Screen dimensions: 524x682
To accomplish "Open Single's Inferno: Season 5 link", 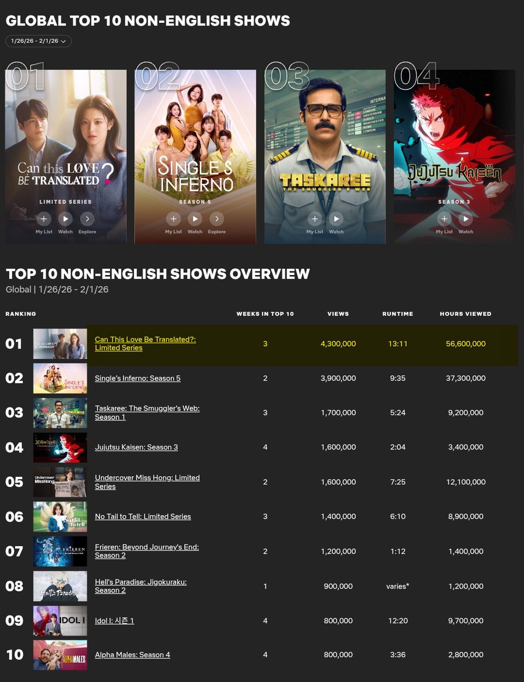I will [138, 378].
